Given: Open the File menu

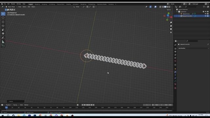Looking at the screenshot, I should (x=5, y=4).
